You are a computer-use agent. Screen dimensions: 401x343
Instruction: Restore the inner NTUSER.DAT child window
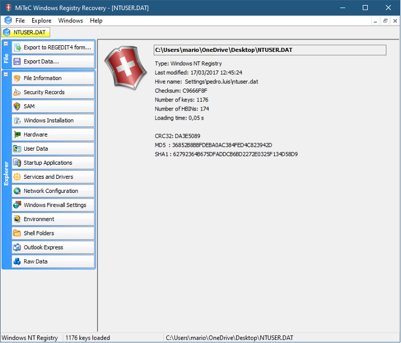coord(385,21)
